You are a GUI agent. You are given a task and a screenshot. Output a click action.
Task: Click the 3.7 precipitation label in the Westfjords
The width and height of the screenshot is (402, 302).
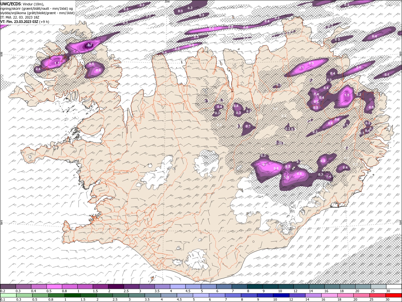point(90,45)
